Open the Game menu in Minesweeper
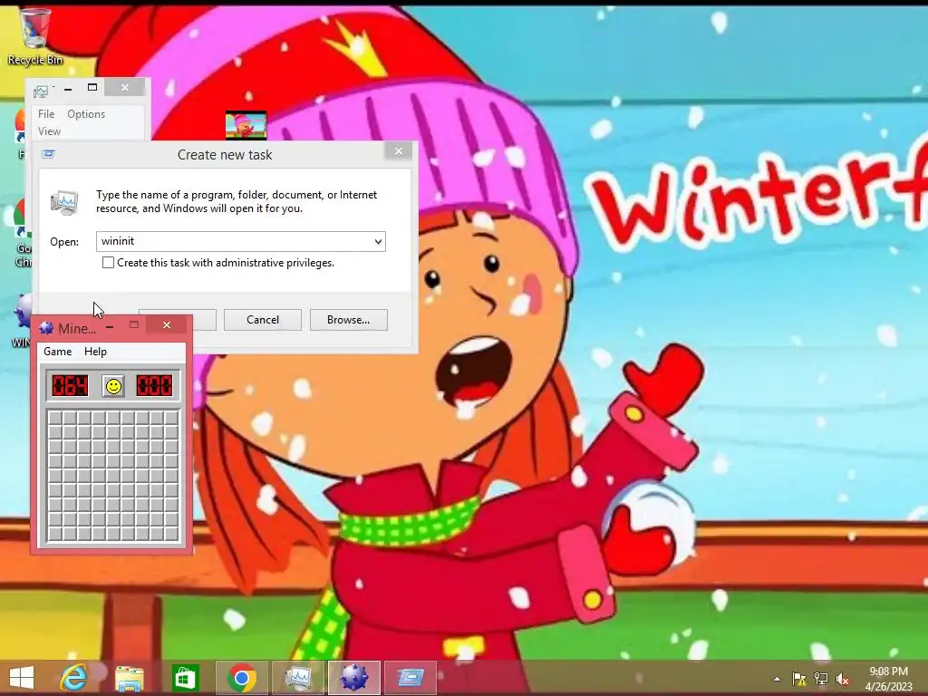Image resolution: width=928 pixels, height=696 pixels. [57, 352]
